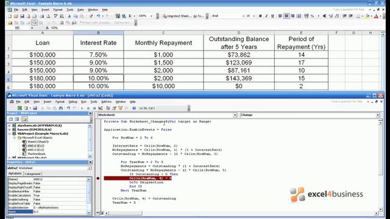Click View Code icon in Project panel
Image resolution: width=390 pixels, height=219 pixels.
(x=11, y=119)
